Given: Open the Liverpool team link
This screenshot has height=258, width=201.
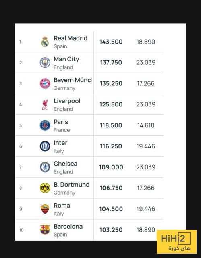Looking at the screenshot, I should click(67, 101).
